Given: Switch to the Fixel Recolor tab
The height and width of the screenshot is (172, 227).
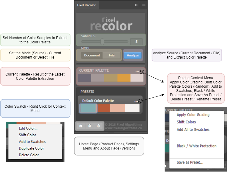Looking at the screenshot, I should 86,5.
